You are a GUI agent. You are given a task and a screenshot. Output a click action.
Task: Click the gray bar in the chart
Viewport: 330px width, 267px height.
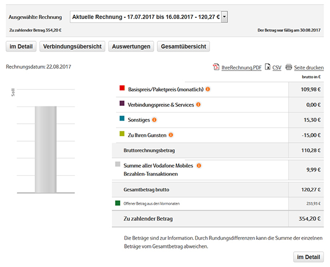coord(46,149)
